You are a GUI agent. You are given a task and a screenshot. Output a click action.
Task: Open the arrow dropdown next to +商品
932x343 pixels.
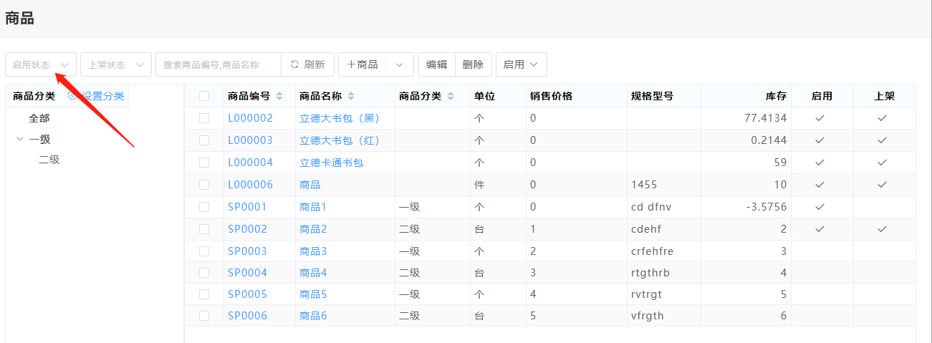pos(400,64)
